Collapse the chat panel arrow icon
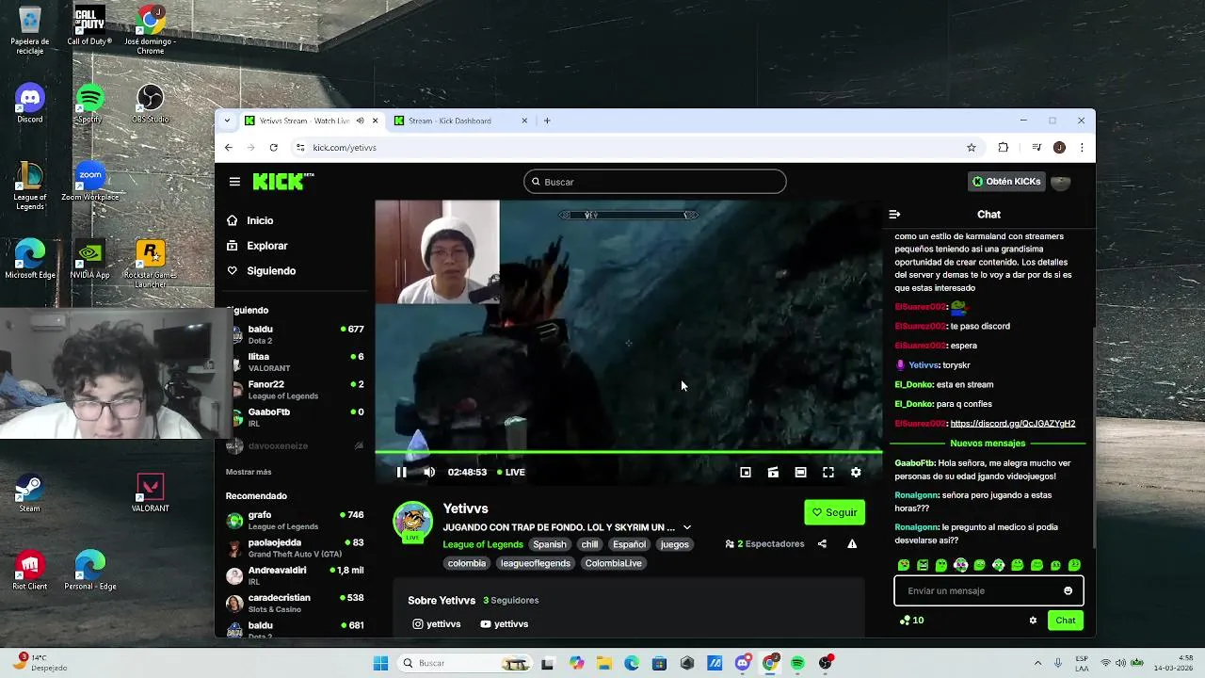 click(x=895, y=215)
